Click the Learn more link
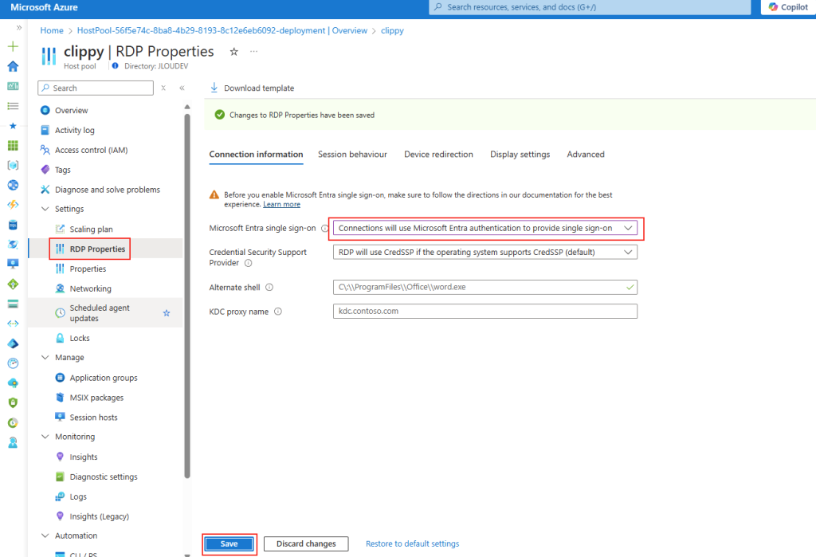The width and height of the screenshot is (816, 557). [281, 205]
